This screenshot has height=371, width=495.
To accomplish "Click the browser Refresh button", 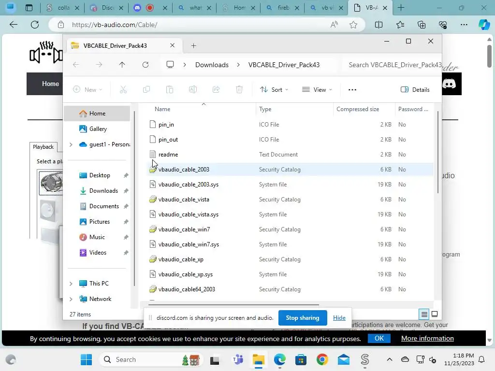I will click(x=35, y=25).
